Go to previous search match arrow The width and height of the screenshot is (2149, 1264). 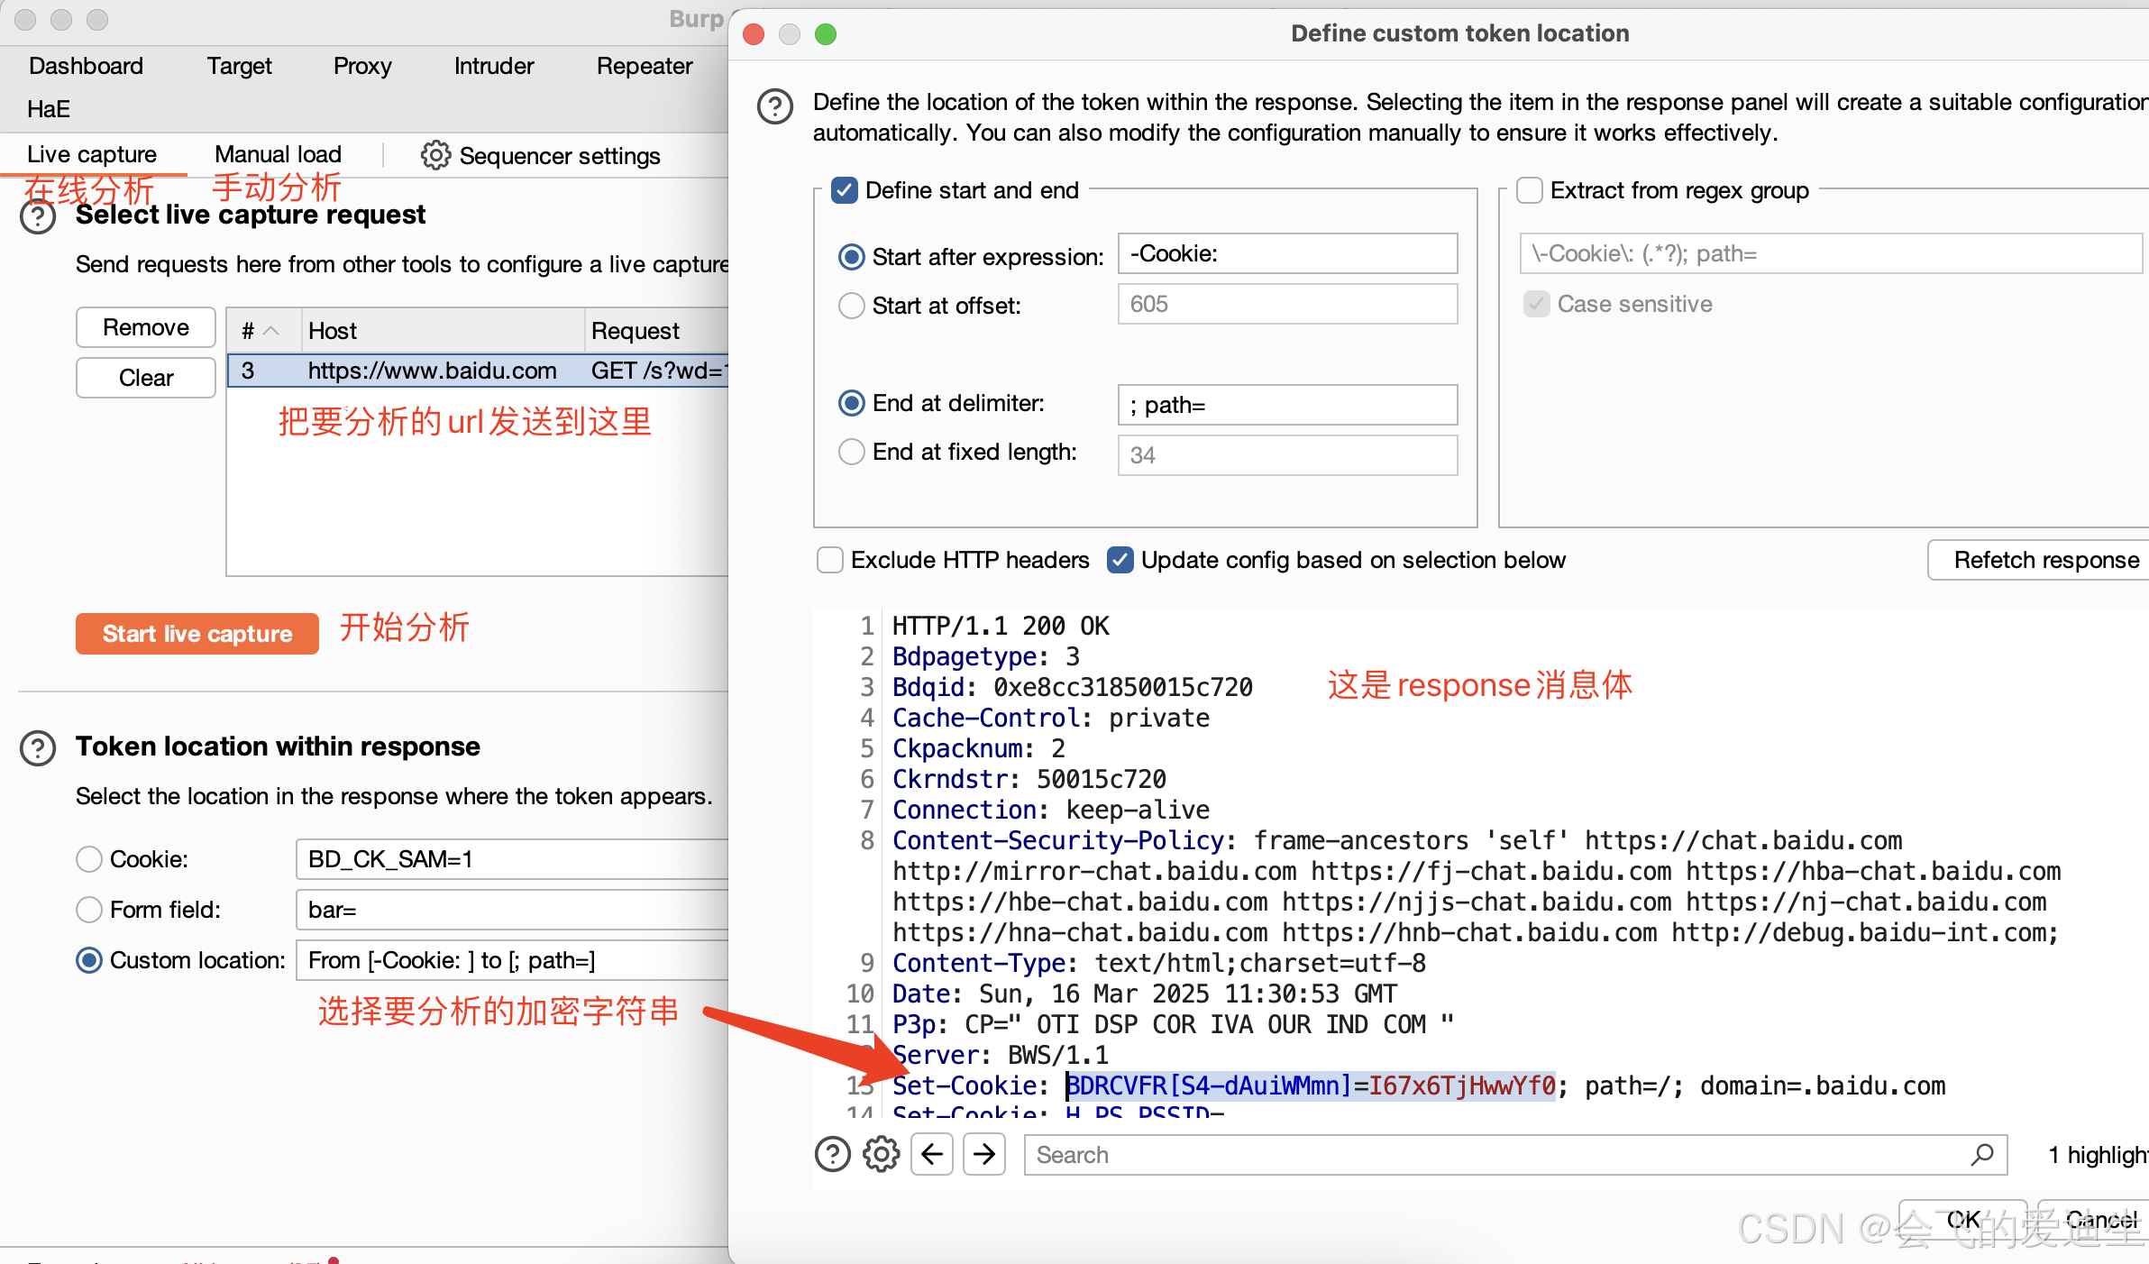pos(932,1155)
